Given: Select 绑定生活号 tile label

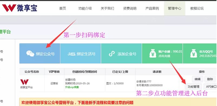Looking at the screenshot, I should [86, 54].
